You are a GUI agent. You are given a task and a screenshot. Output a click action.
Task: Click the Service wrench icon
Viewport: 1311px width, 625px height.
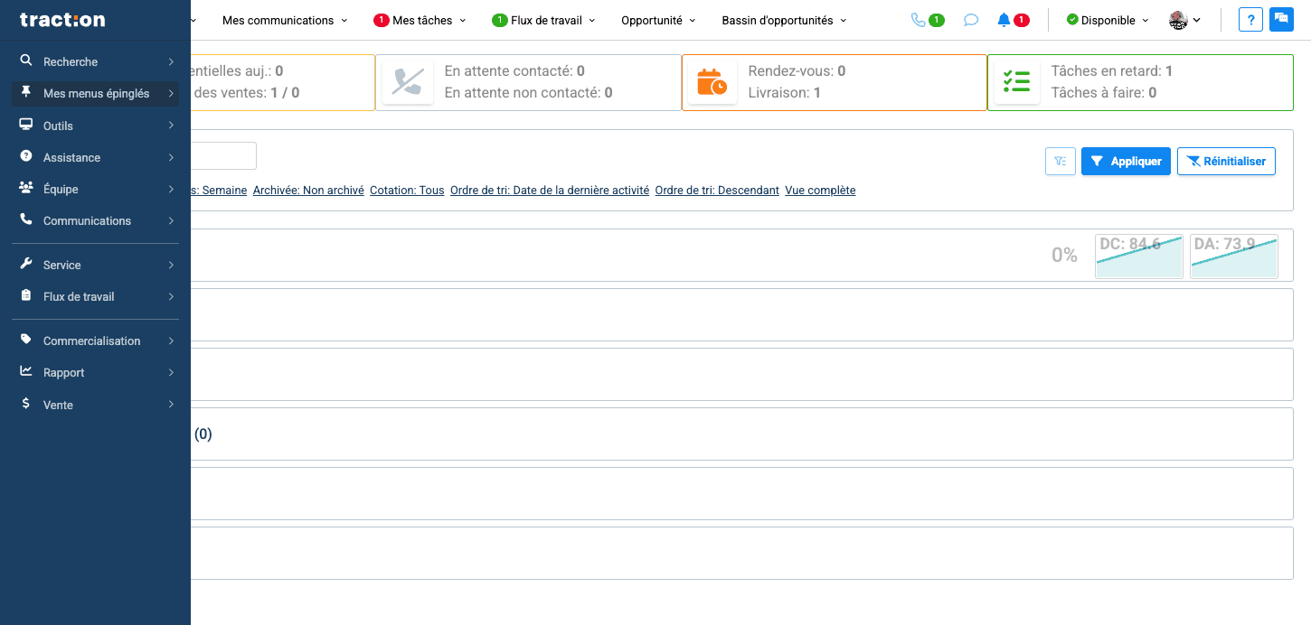[26, 265]
